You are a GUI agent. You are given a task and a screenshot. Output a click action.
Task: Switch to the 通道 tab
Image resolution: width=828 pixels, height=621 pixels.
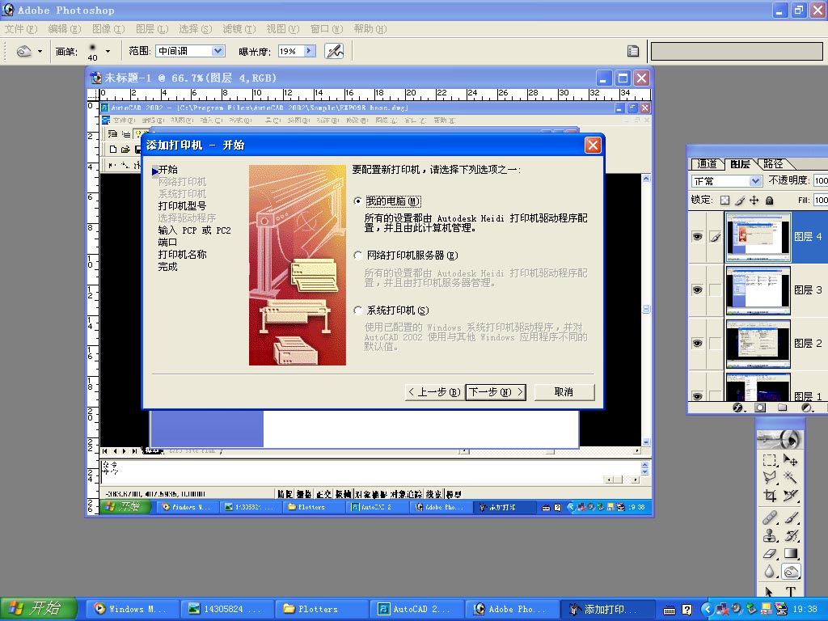pos(707,164)
